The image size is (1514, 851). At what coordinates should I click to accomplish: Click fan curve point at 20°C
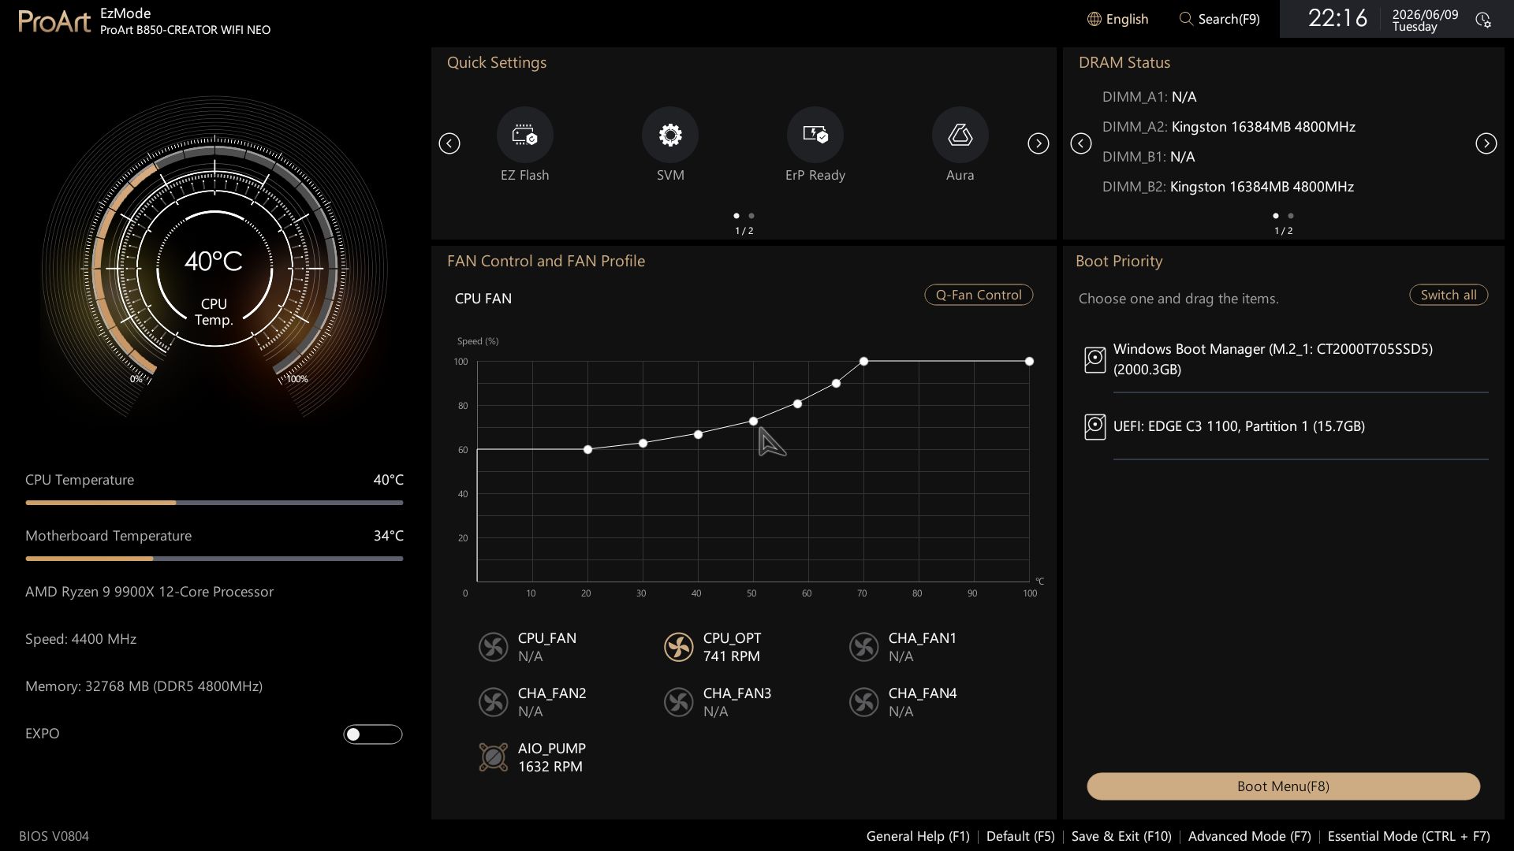(587, 450)
